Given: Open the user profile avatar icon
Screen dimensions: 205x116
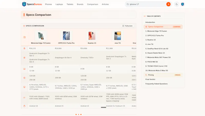Looking at the screenshot, I should (x=182, y=4).
